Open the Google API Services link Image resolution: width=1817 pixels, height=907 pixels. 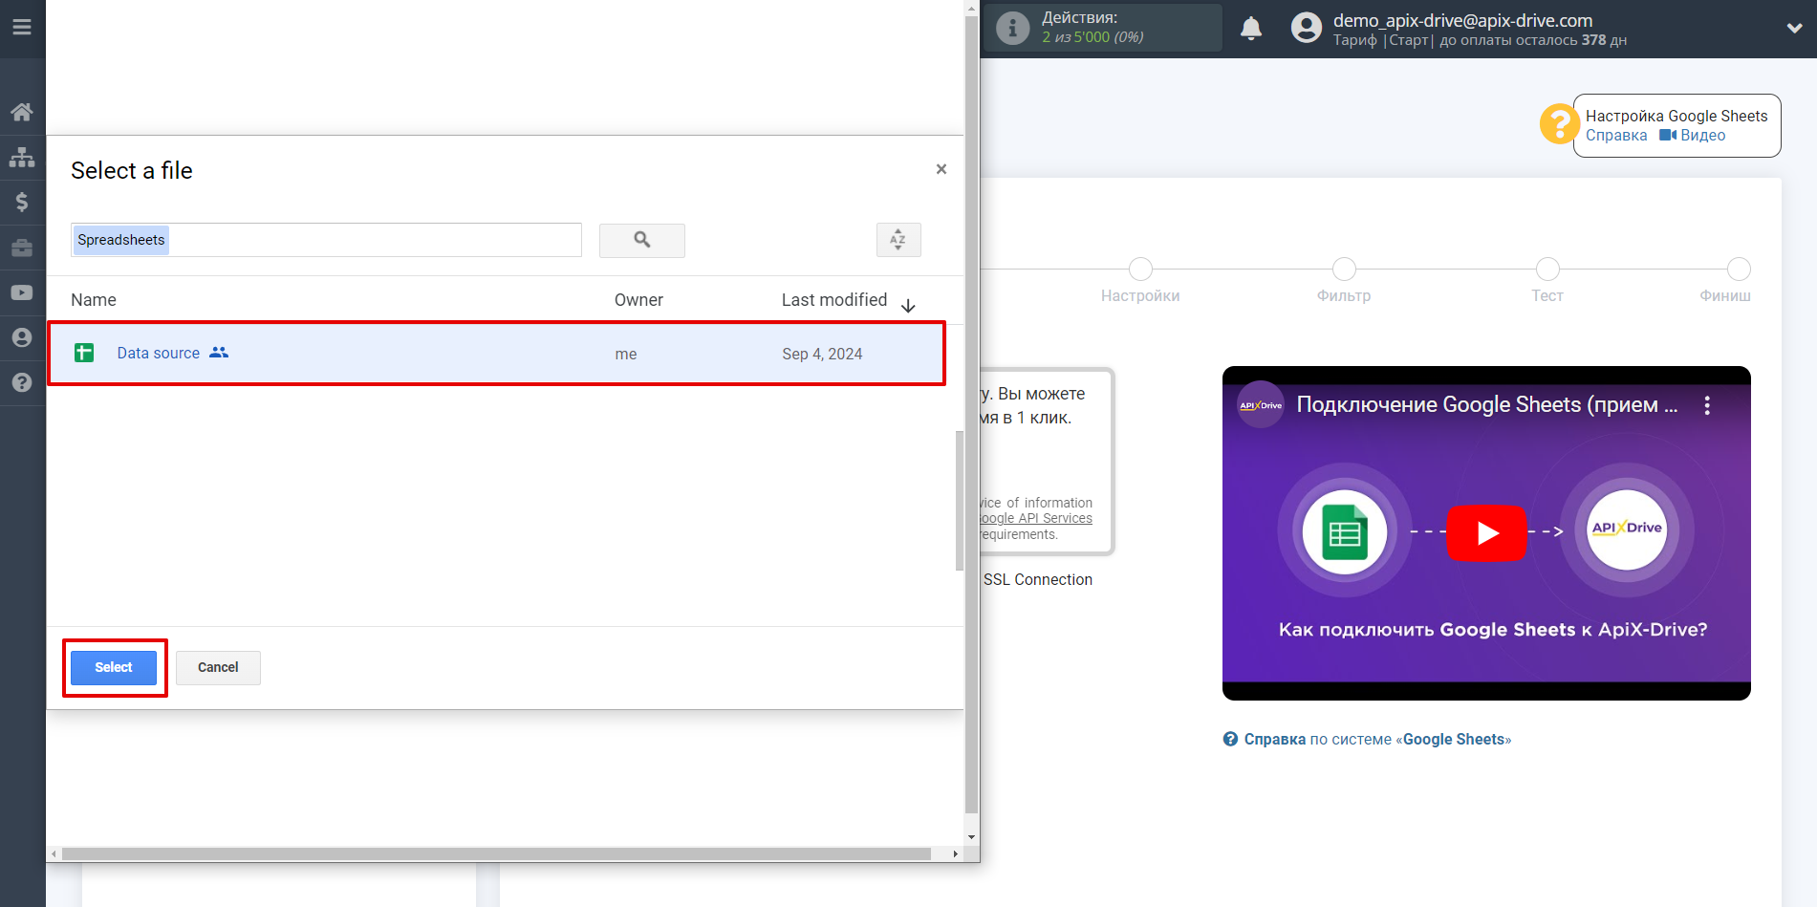(x=1035, y=518)
